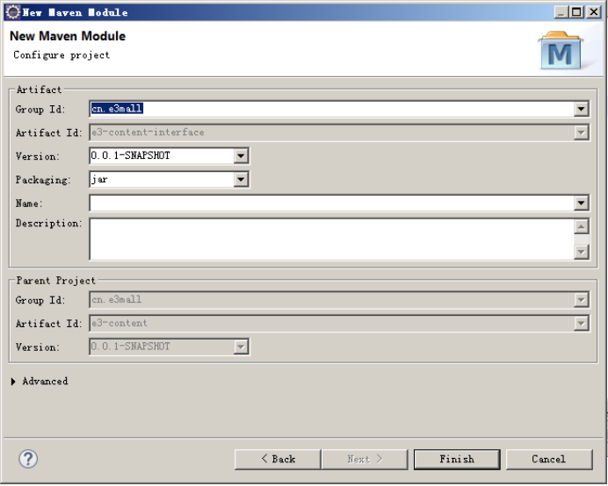Click into the Description text area
This screenshot has height=486, width=608.
pyautogui.click(x=331, y=239)
